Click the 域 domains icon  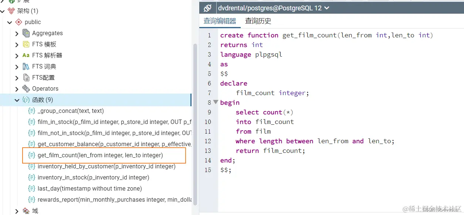pyautogui.click(x=26, y=211)
